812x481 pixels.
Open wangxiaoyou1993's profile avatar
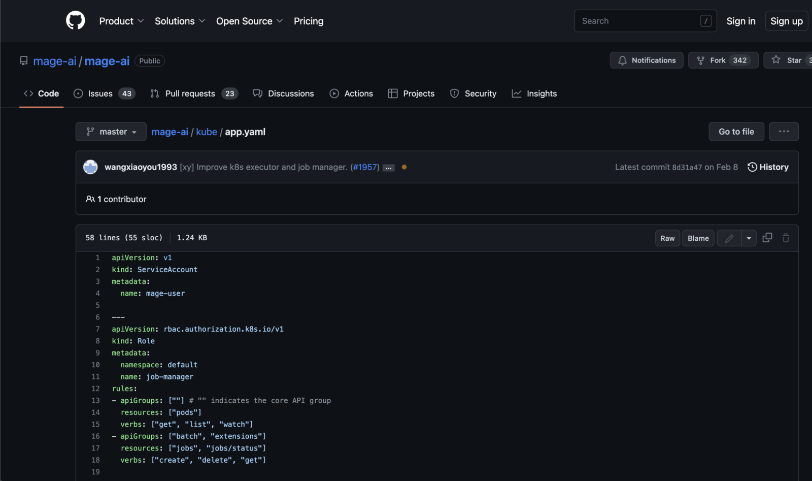pos(90,167)
